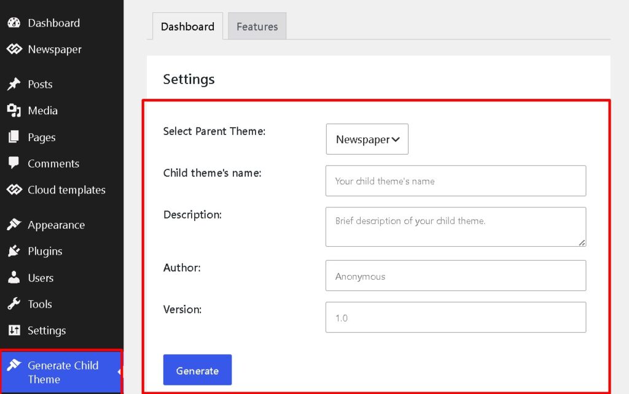The height and width of the screenshot is (394, 629).
Task: Click the Comments speech bubble icon
Action: pos(14,163)
